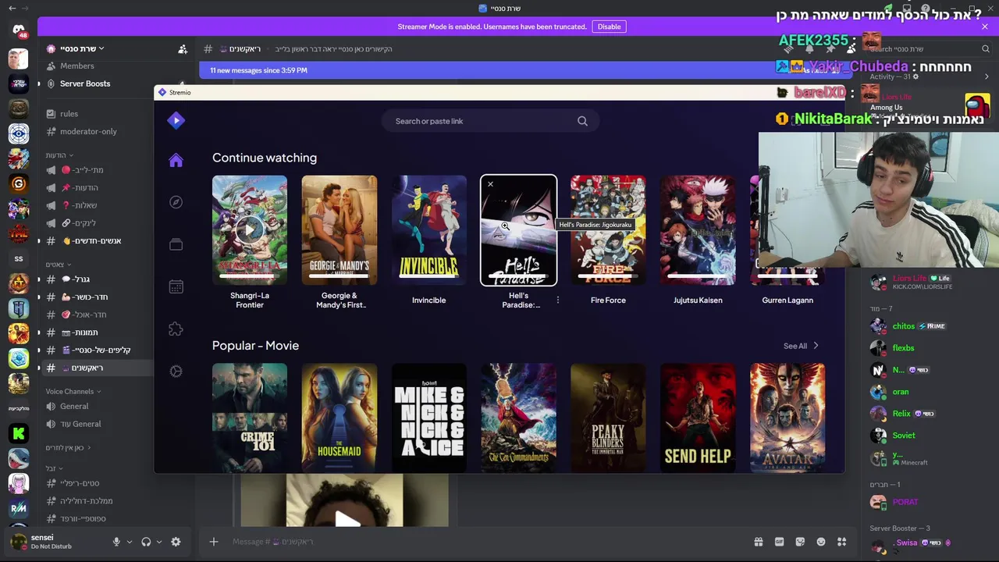Dismiss Hell's Paradise from Continue watching
The width and height of the screenshot is (999, 562).
(x=490, y=184)
